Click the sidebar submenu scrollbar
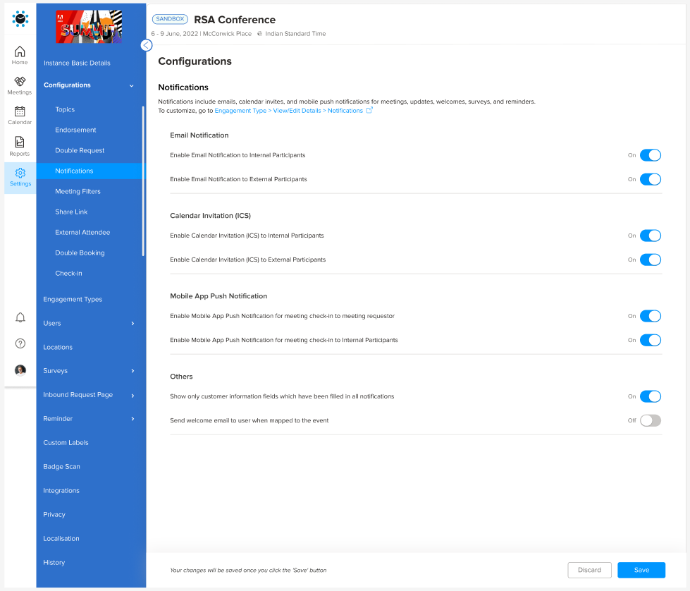Screen dimensions: 690x591 [x=143, y=181]
